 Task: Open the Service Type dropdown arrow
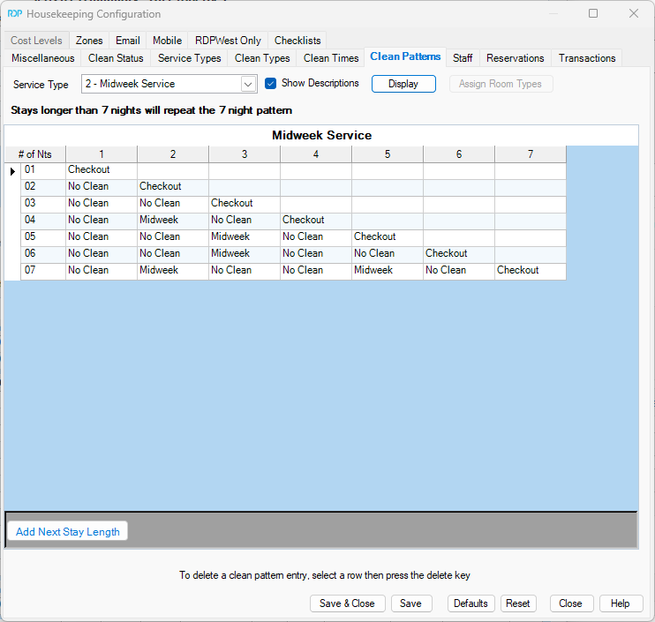(248, 85)
